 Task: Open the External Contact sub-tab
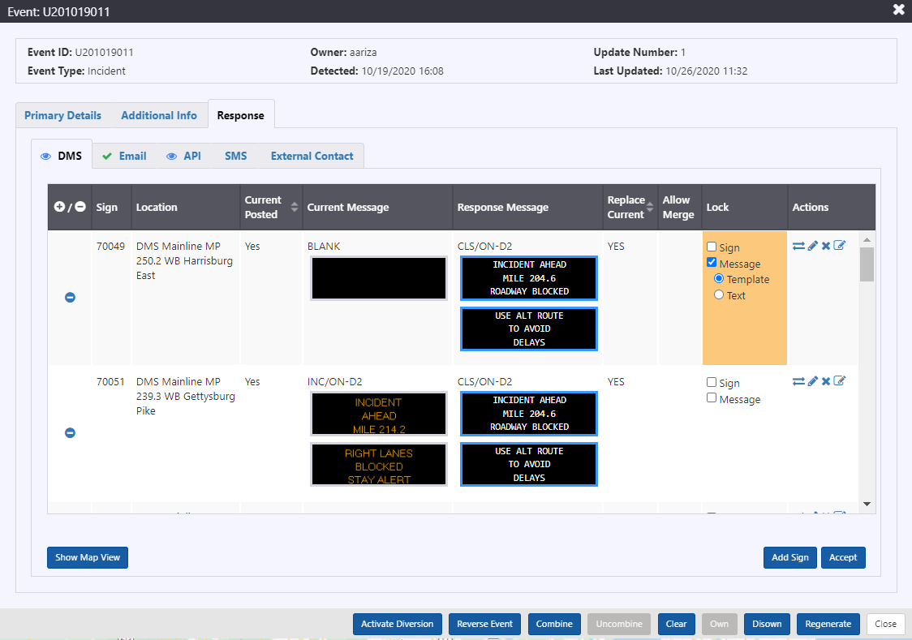pos(312,156)
